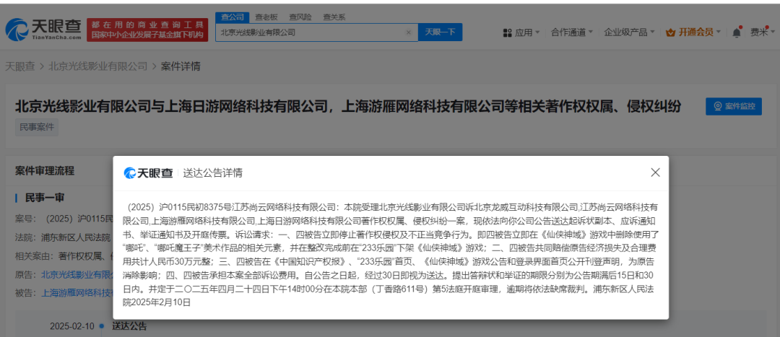
Task: Click the 送达公告详情 dialog title
Action: (213, 173)
